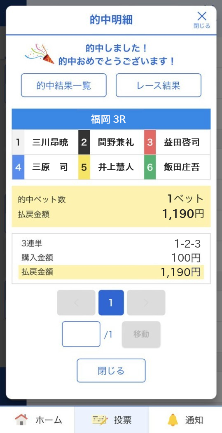The image size is (222, 433).
Task: Click the 移動 jump button
Action: click(141, 334)
